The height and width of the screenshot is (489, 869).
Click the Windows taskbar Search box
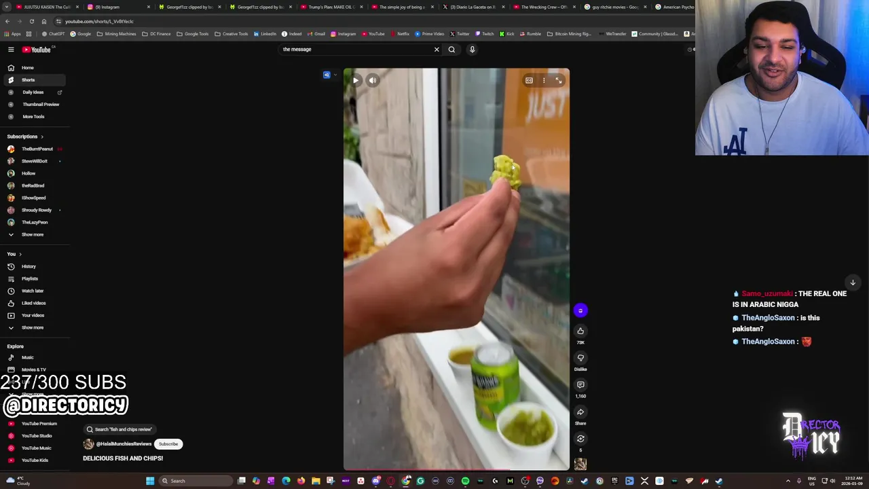click(x=196, y=481)
